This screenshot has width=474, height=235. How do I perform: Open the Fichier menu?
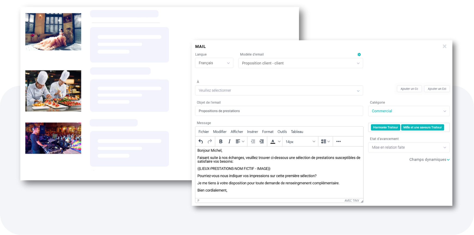(204, 132)
